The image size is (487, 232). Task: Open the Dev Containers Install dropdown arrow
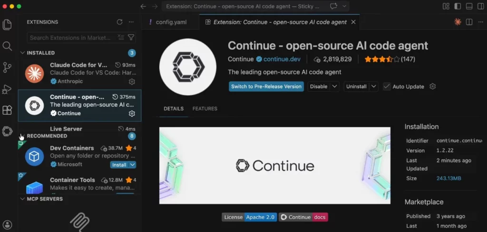(x=133, y=165)
